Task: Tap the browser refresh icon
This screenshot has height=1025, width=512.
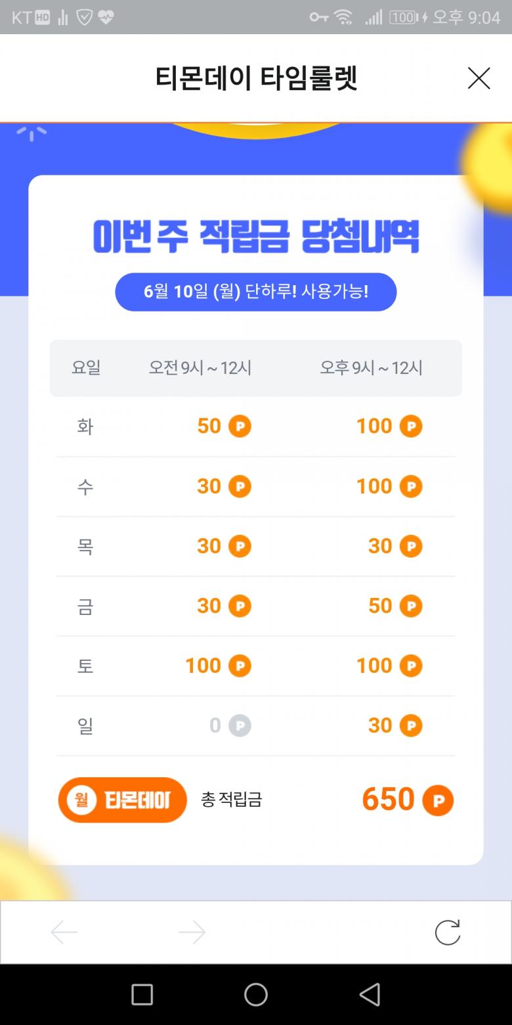Action: coord(448,932)
